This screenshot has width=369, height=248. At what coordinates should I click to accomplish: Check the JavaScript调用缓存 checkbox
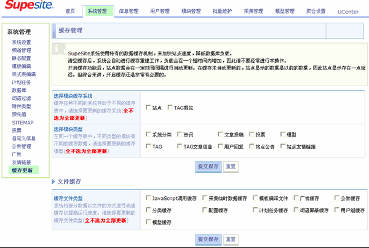[x=148, y=198]
